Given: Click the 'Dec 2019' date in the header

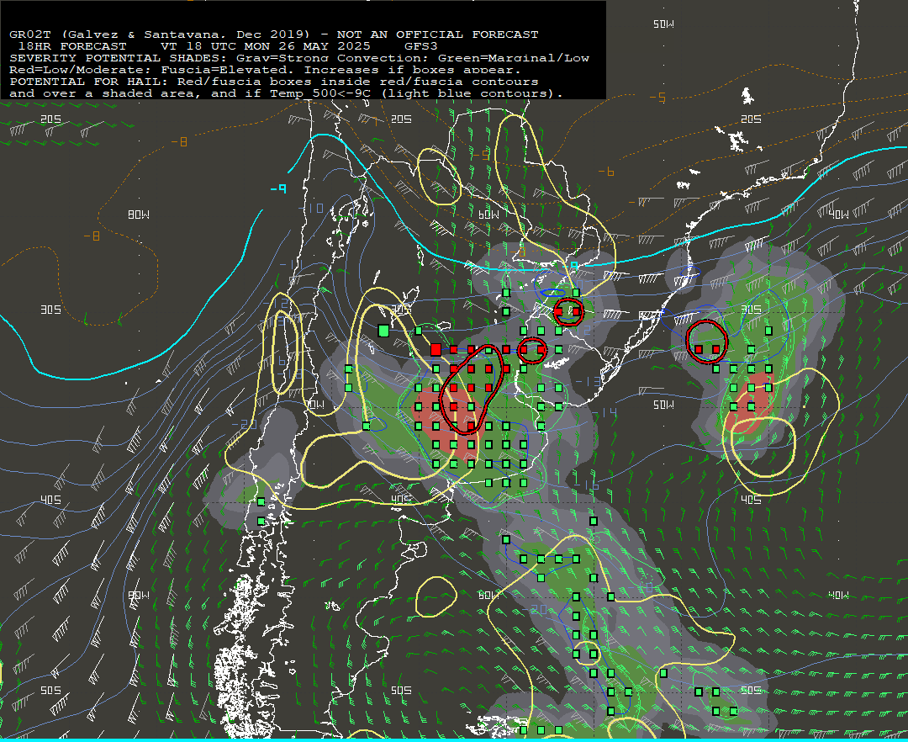Looking at the screenshot, I should point(271,34).
